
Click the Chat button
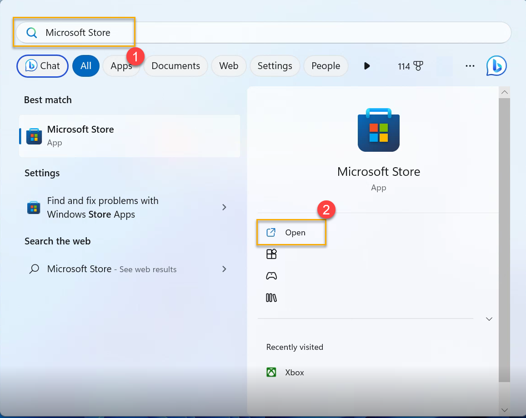42,66
